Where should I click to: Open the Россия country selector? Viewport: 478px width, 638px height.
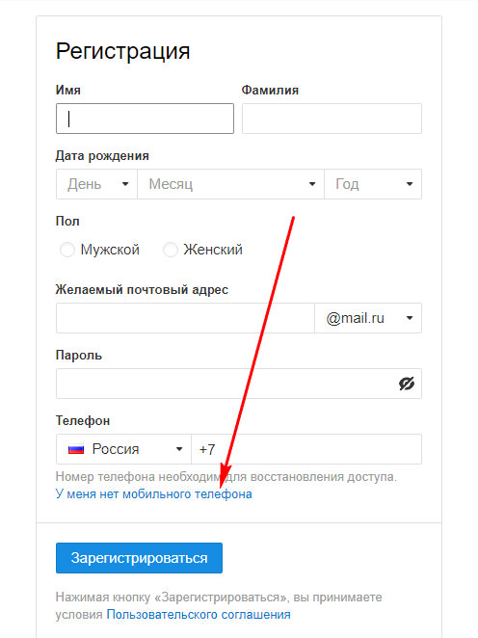(x=123, y=449)
